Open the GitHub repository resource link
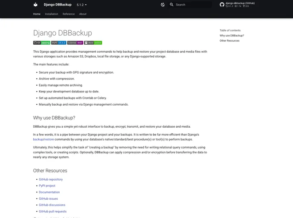The height and width of the screenshot is (218, 293). [51, 180]
